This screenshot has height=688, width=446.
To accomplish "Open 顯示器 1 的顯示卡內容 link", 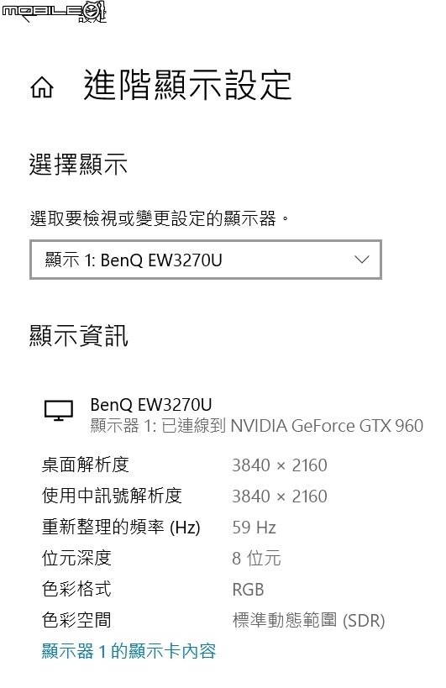I will coord(129,651).
